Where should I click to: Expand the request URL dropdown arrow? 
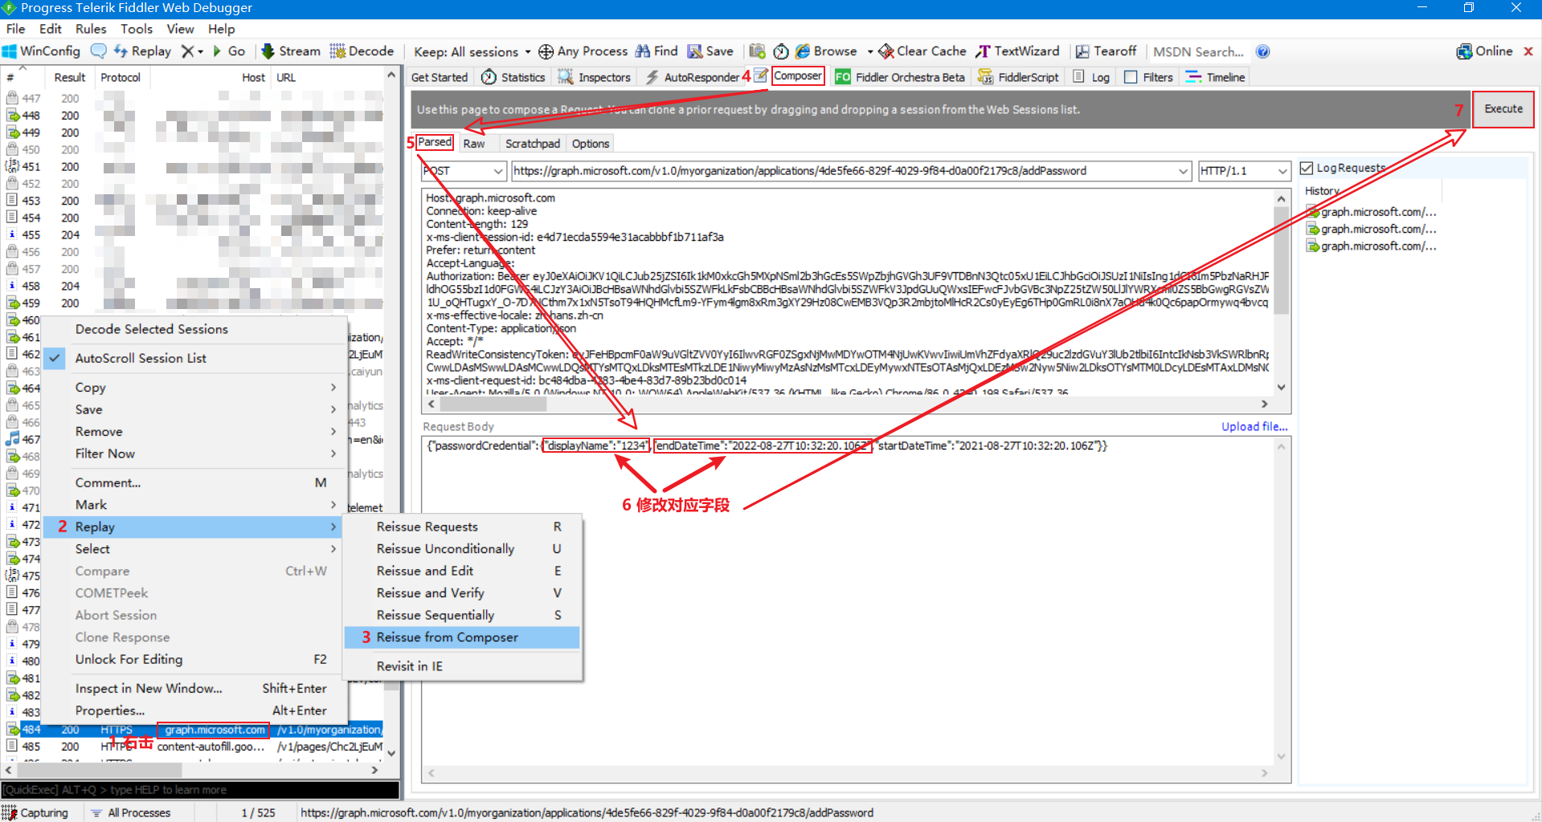(x=1184, y=171)
